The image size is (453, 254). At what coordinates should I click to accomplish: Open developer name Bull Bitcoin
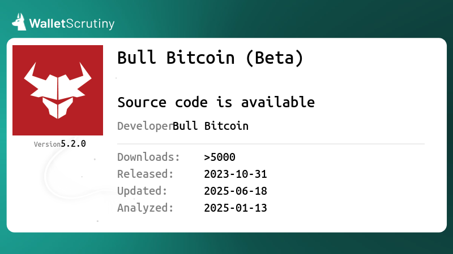pyautogui.click(x=210, y=126)
